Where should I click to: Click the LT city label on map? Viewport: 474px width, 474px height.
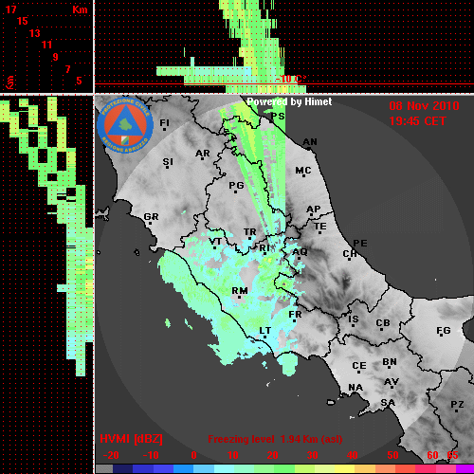pos(265,331)
